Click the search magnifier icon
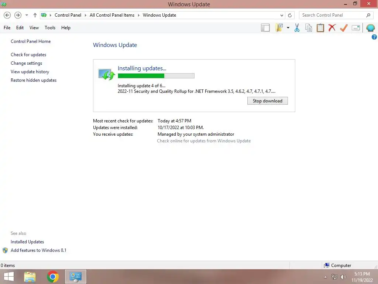The width and height of the screenshot is (378, 284). (368, 15)
